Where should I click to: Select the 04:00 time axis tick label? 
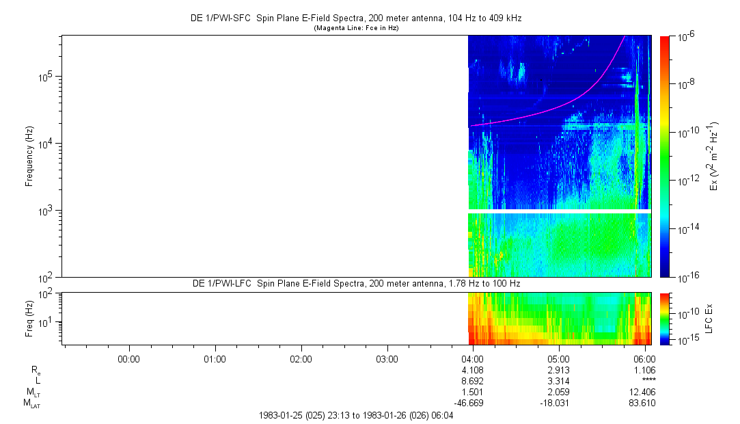click(x=473, y=358)
